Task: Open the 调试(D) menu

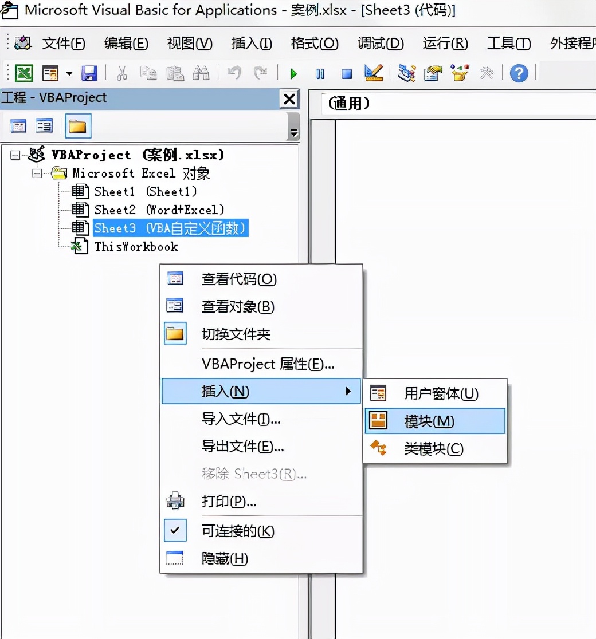Action: 380,43
